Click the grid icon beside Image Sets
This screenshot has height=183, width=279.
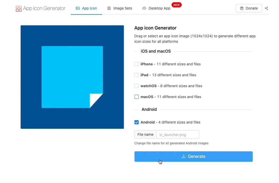109,8
